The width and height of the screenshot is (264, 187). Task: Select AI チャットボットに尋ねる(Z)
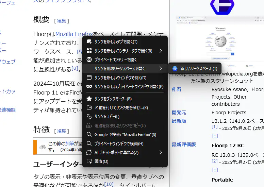click(x=125, y=153)
